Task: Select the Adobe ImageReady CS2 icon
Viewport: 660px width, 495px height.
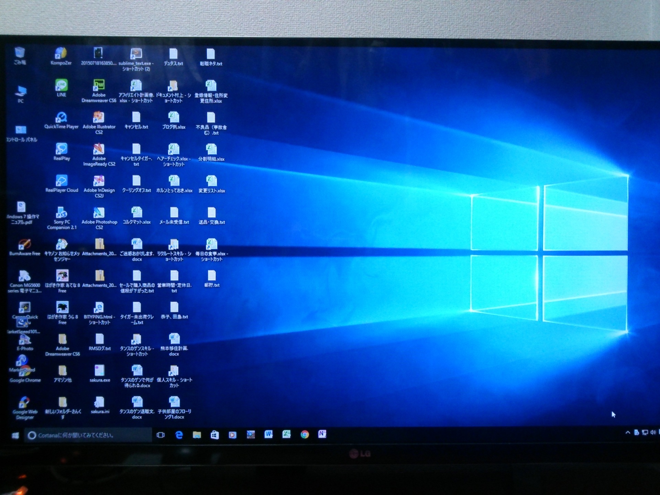Action: [x=99, y=155]
